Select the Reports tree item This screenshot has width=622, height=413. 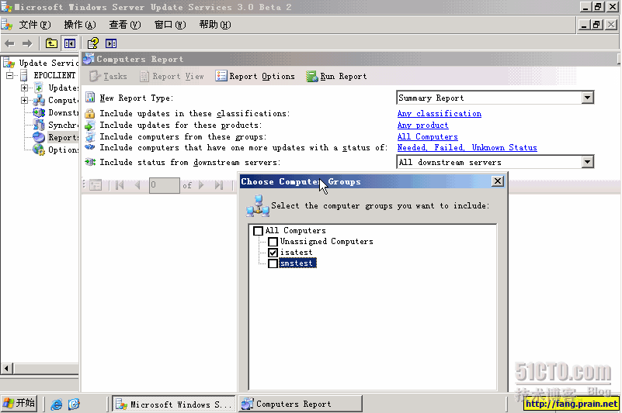tap(63, 137)
